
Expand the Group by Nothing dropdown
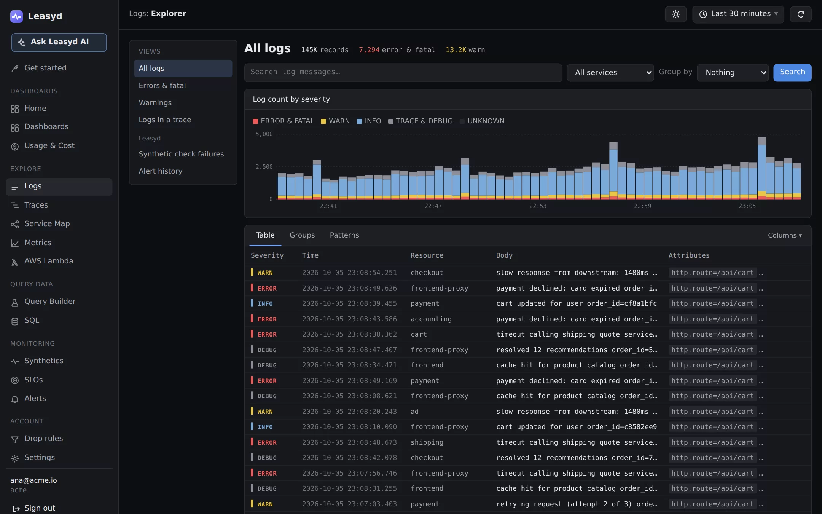pos(733,73)
